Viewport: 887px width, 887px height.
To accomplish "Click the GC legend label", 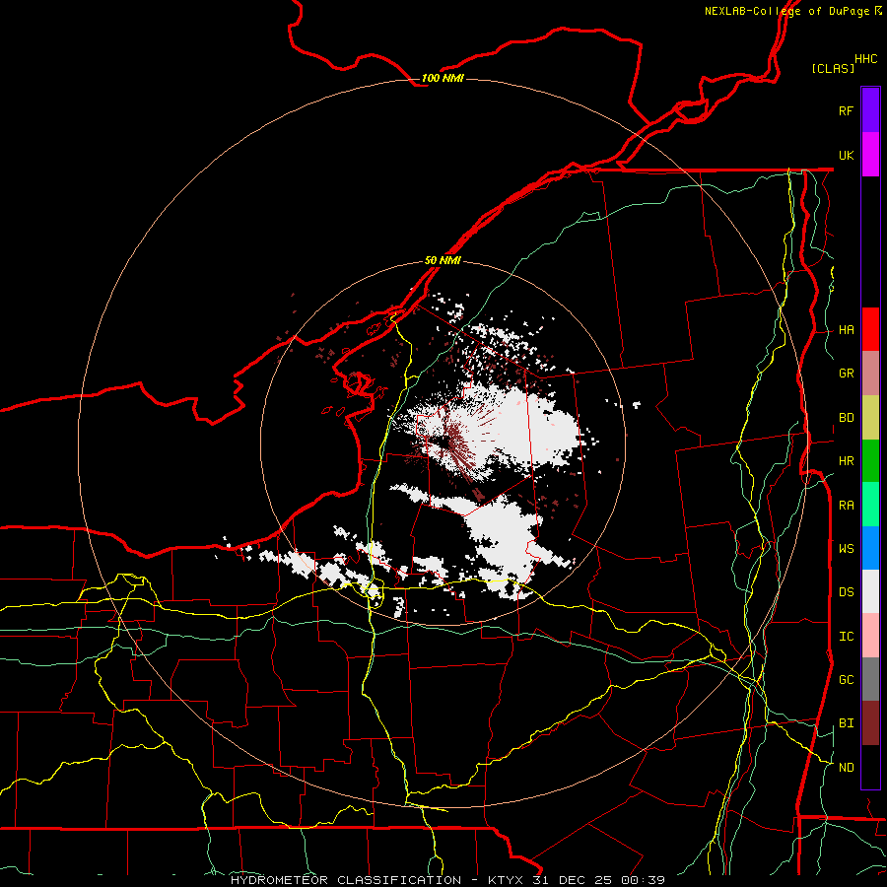I will [846, 680].
